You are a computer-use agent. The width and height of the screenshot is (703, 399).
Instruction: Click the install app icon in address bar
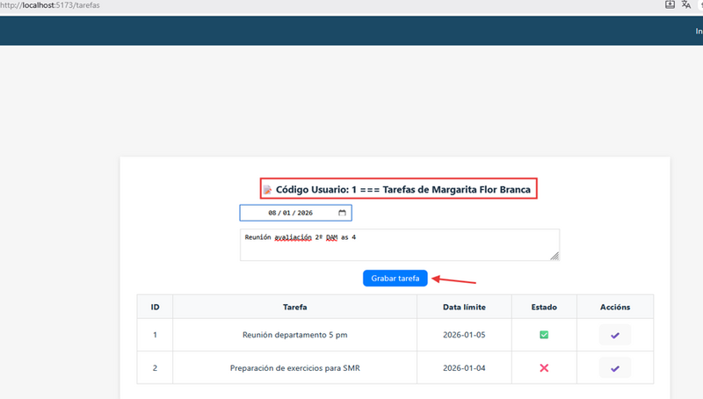point(670,5)
